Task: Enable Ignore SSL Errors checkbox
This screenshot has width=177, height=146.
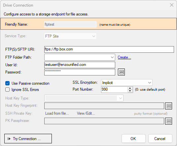Action: click(x=8, y=90)
